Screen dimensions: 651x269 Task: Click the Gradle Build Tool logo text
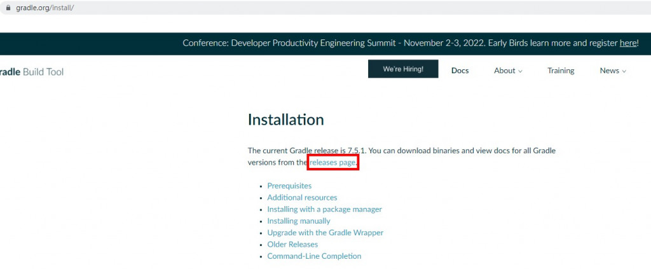32,72
